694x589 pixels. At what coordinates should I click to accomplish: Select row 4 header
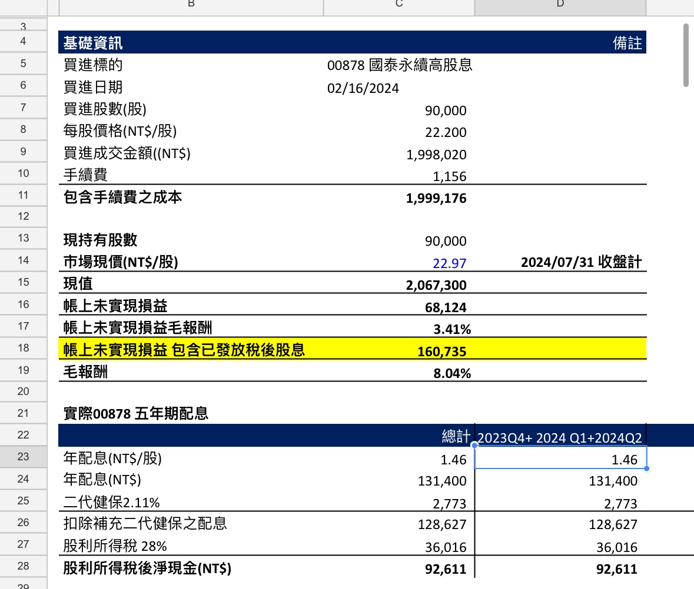pyautogui.click(x=24, y=41)
